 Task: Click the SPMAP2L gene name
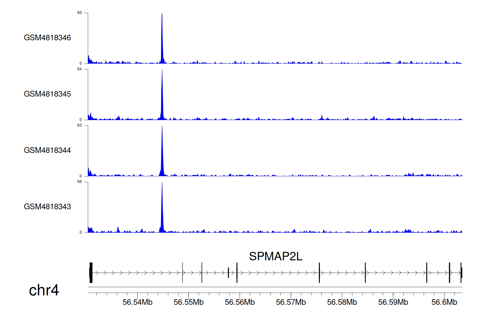pyautogui.click(x=275, y=256)
